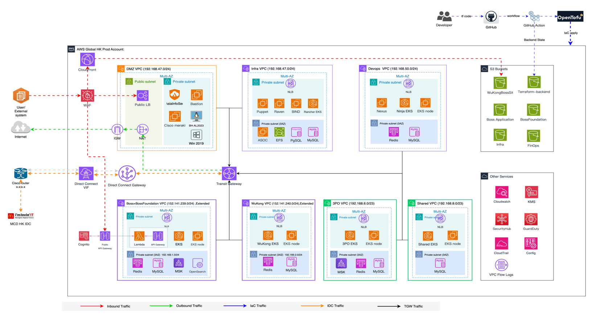Select the GitHub Action icon

tap(534, 16)
